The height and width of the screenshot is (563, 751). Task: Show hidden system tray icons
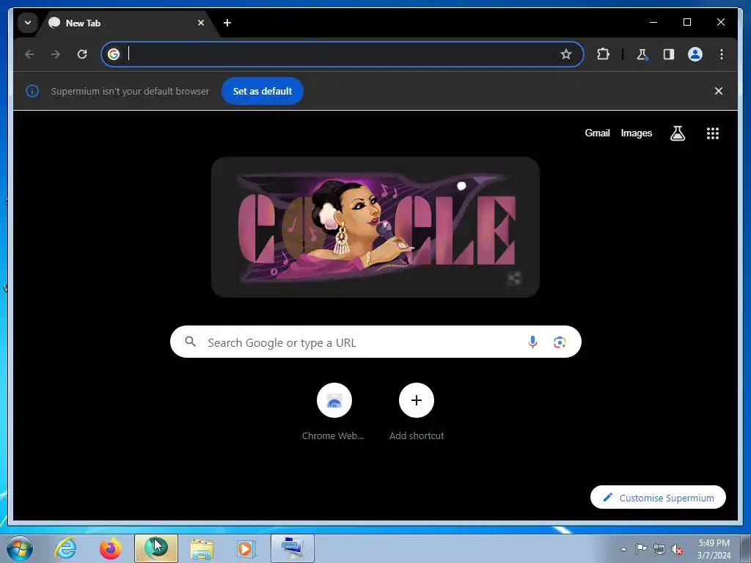pyautogui.click(x=623, y=549)
